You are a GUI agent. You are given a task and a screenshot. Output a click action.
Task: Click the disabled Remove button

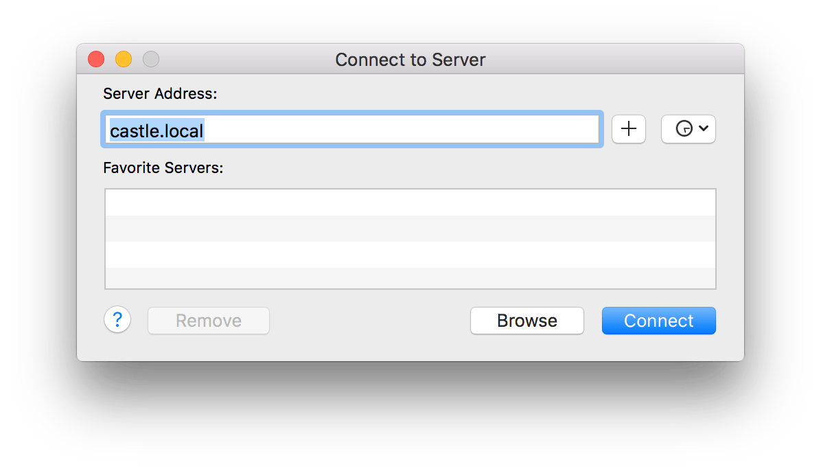(209, 321)
